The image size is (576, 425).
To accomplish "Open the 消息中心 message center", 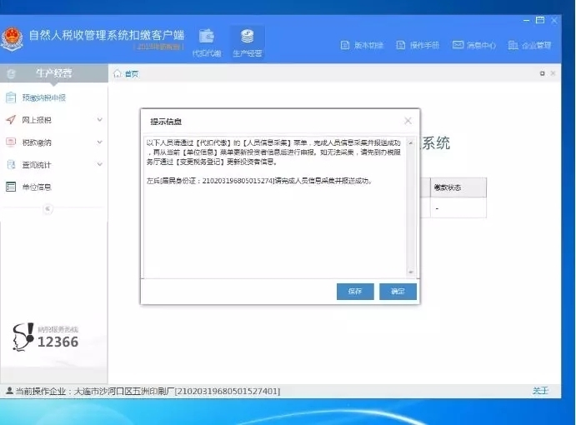I will click(474, 45).
